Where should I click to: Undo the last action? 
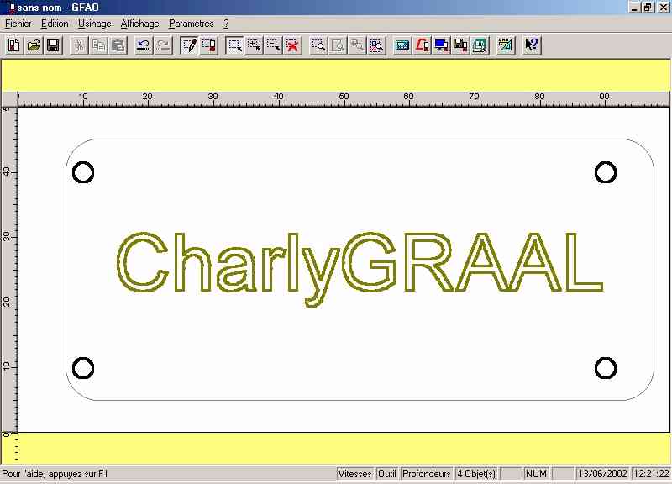(144, 45)
